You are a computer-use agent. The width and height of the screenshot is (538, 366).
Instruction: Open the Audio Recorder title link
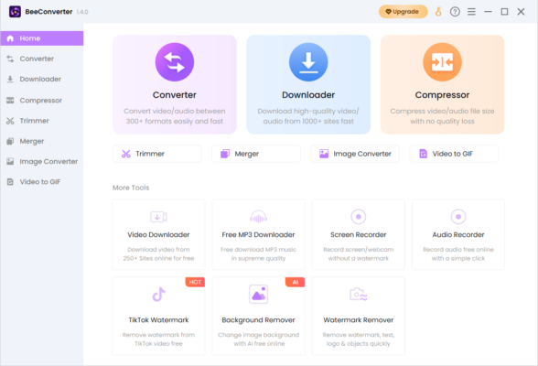(x=458, y=234)
